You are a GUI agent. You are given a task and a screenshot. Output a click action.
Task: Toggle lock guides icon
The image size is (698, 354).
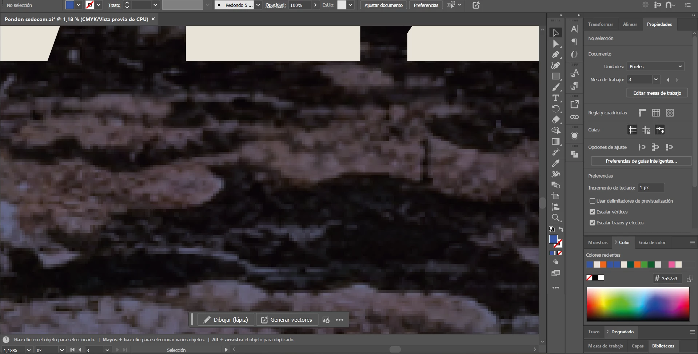pyautogui.click(x=646, y=130)
